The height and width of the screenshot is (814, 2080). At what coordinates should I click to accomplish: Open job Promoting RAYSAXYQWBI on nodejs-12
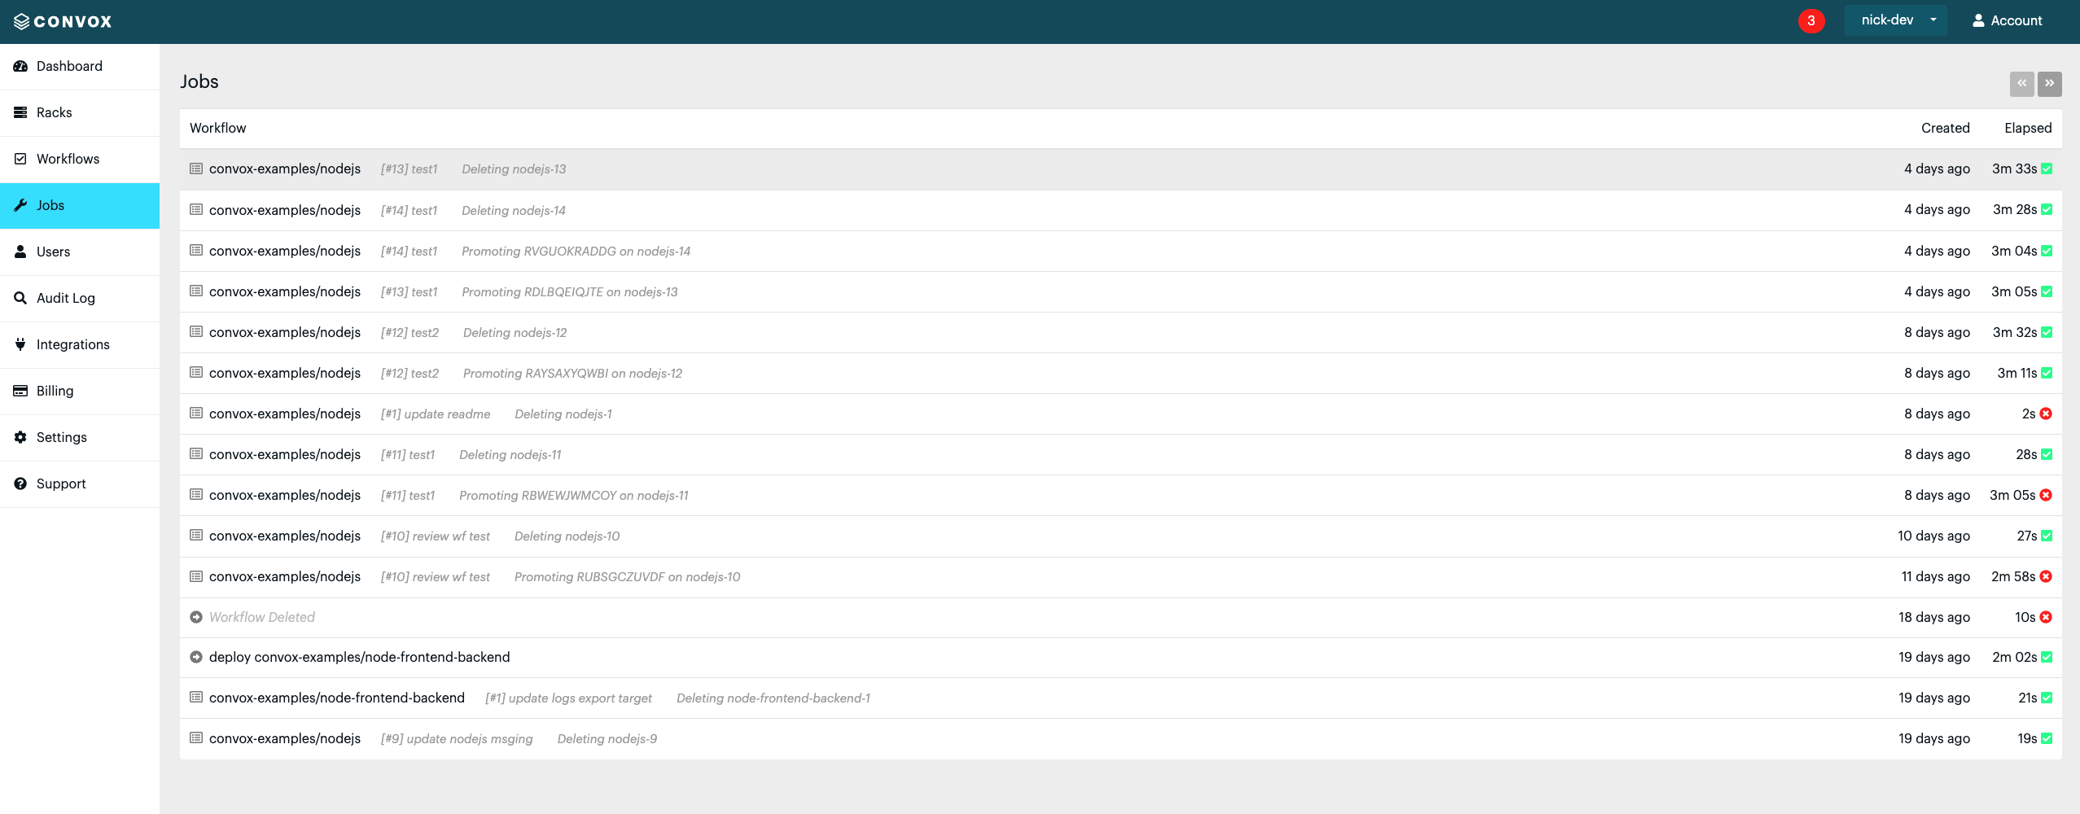coord(1121,374)
